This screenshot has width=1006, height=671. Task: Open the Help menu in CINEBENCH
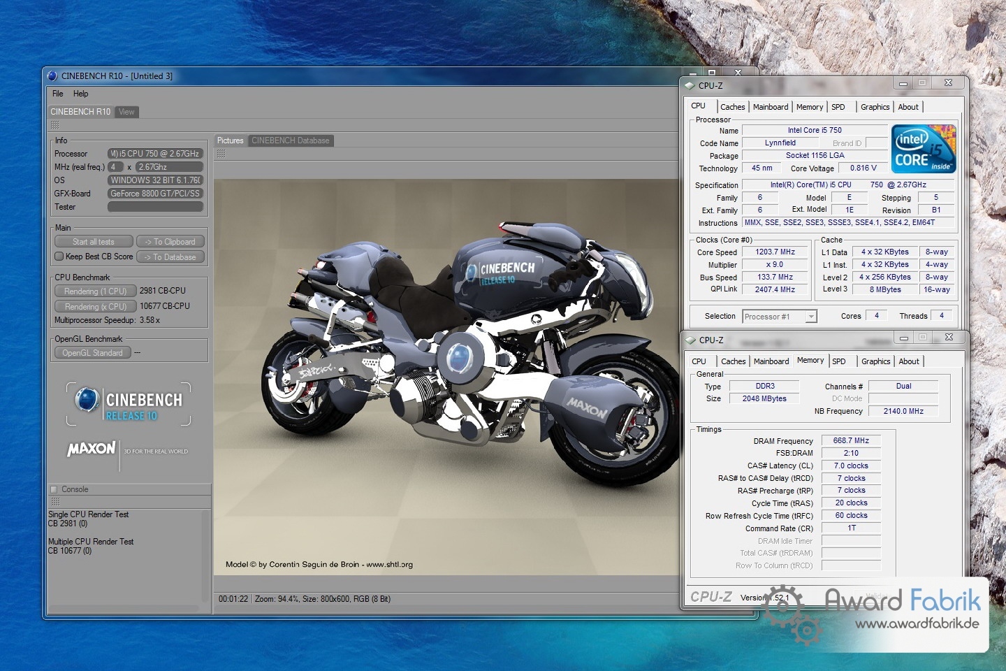80,94
